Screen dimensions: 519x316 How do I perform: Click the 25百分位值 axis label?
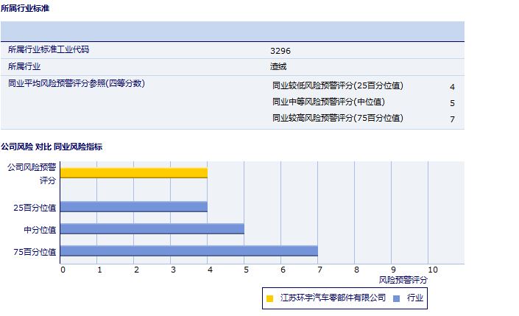(35, 208)
